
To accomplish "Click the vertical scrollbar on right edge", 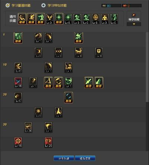I will tap(147, 67).
